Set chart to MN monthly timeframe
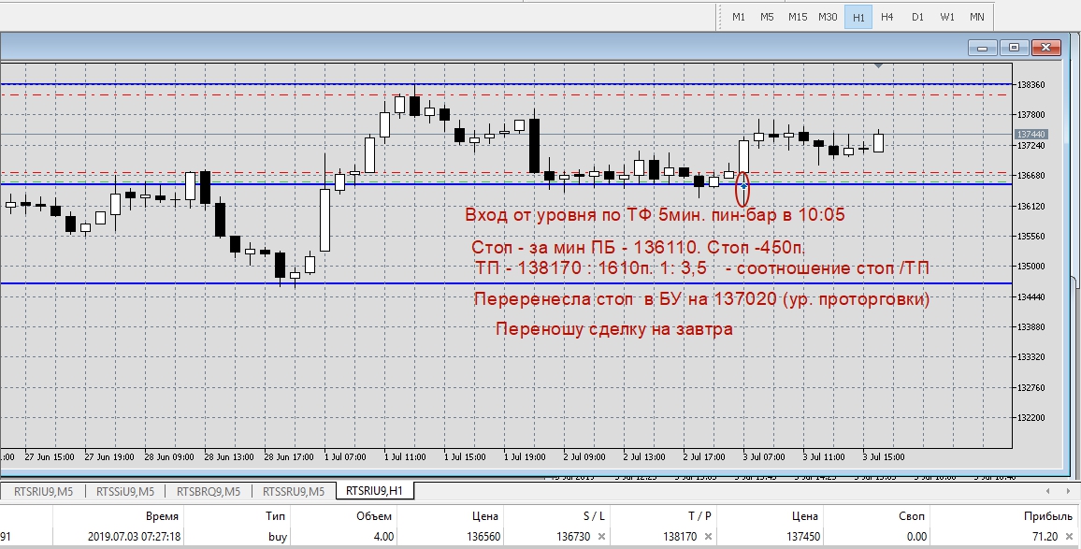1081x549 pixels. coord(977,17)
